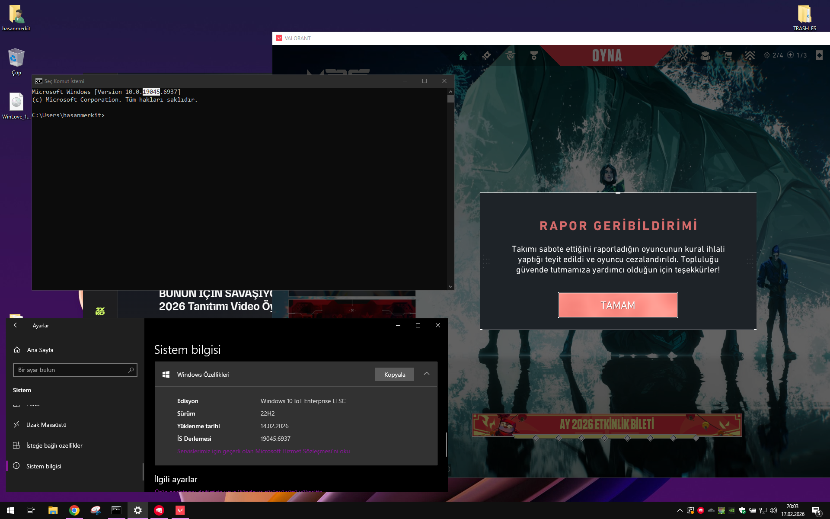This screenshot has width=830, height=519.
Task: Click the Komut İstemi title bar icon
Action: coord(38,81)
